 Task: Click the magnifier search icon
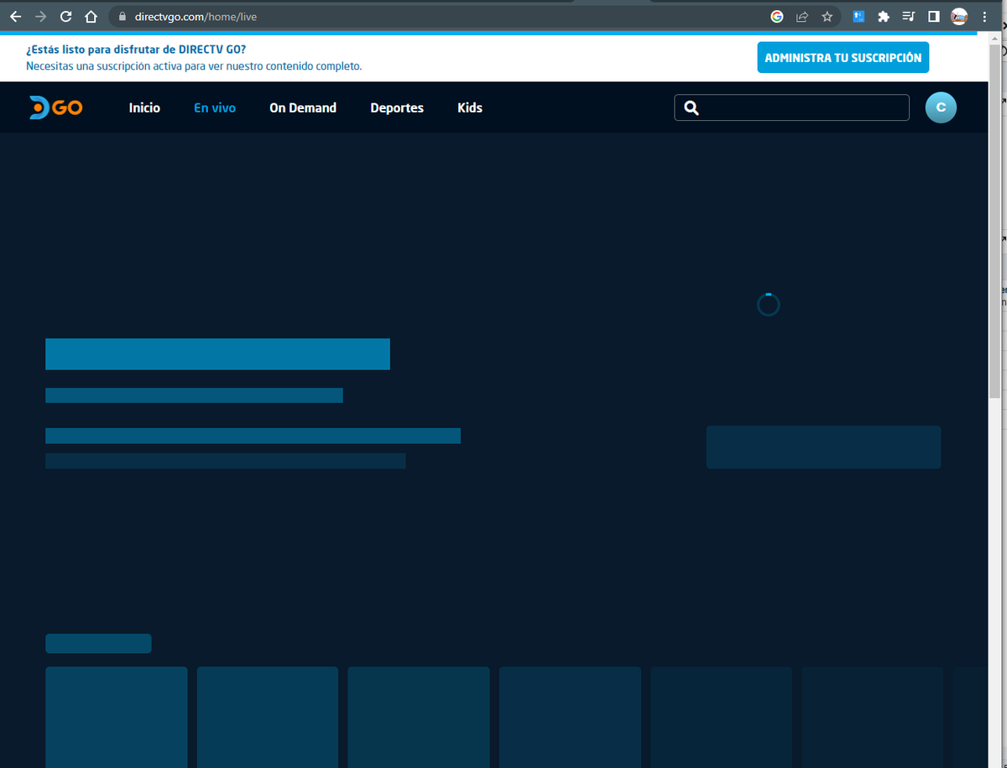click(x=691, y=107)
